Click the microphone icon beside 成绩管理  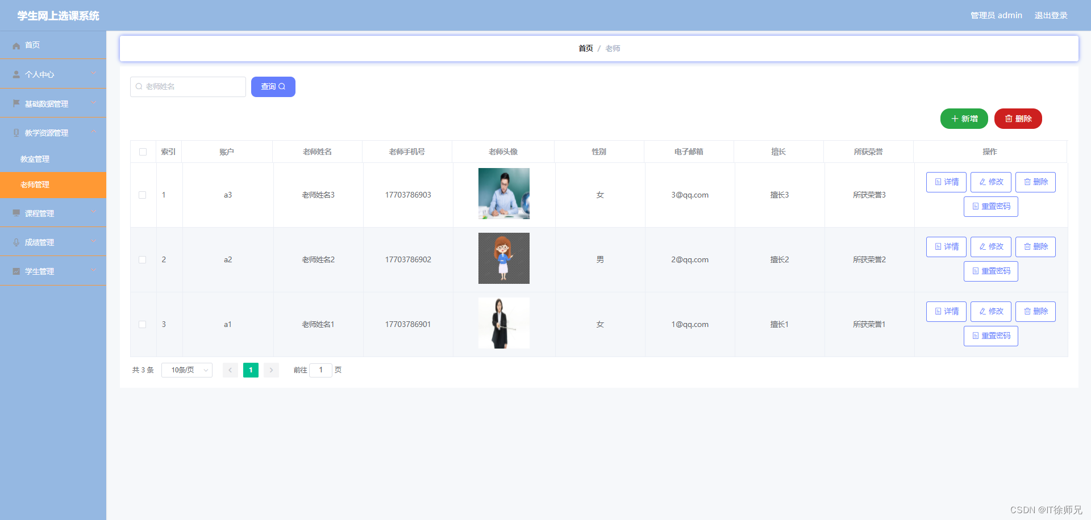tap(16, 241)
